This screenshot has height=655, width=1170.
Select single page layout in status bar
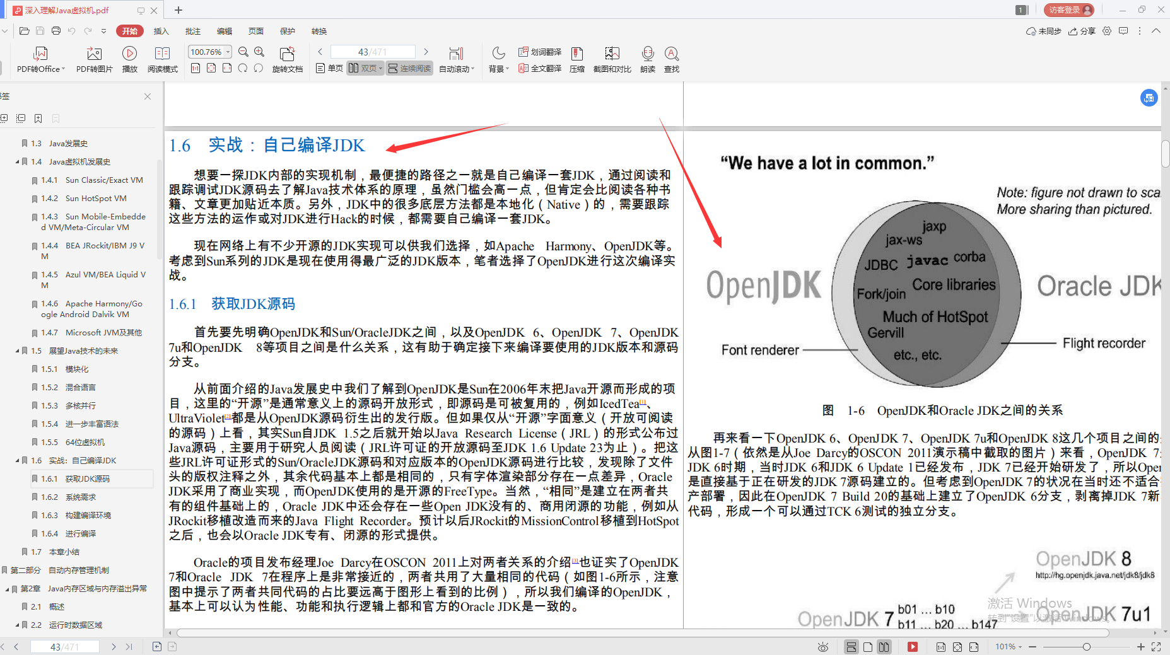tap(868, 647)
